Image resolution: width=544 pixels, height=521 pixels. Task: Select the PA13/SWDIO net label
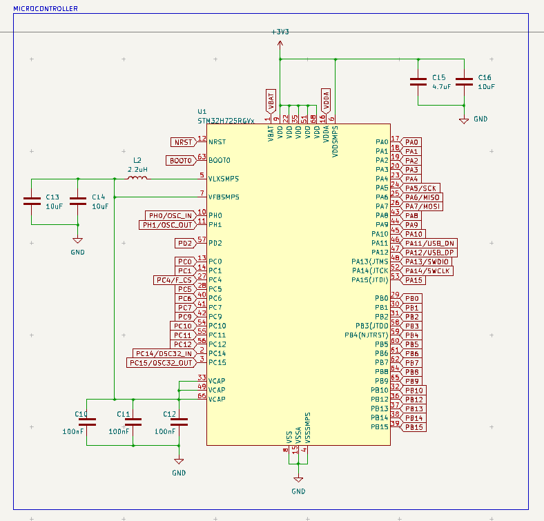[x=426, y=262]
